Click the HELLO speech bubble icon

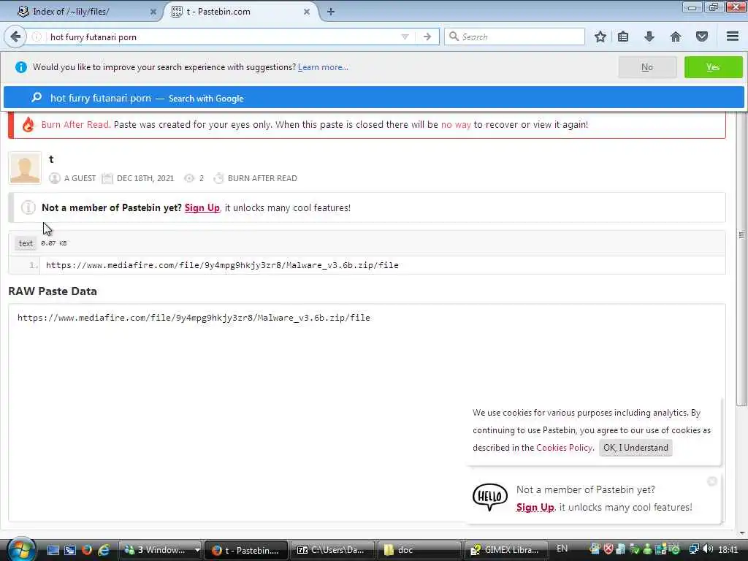490,497
